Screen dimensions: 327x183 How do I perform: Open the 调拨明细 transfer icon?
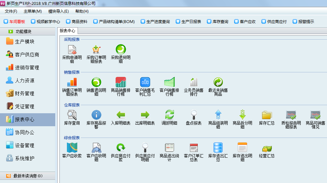(x=169, y=115)
